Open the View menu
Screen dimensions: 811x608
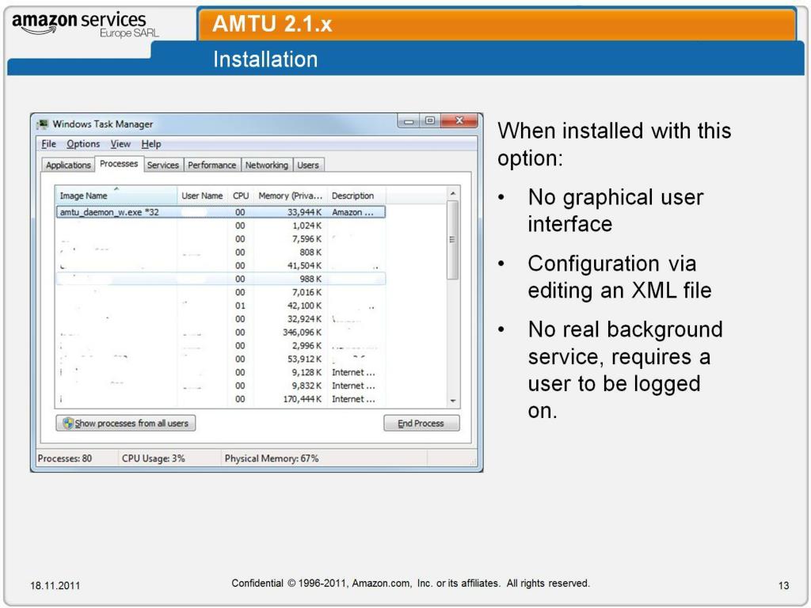coord(120,144)
